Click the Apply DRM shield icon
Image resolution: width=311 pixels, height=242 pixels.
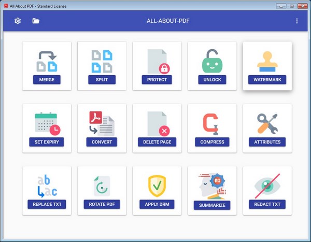coord(157,186)
